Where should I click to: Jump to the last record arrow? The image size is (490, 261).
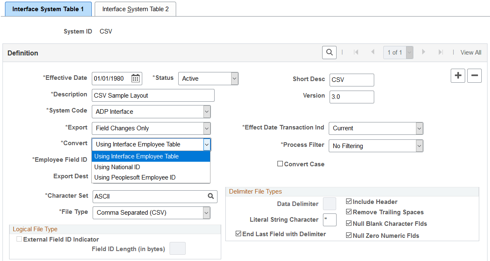pyautogui.click(x=440, y=53)
